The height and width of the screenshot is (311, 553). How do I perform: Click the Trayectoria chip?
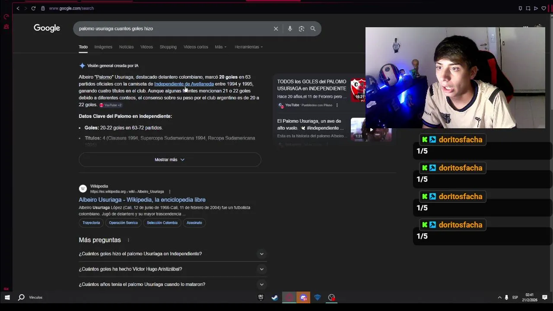[91, 222]
